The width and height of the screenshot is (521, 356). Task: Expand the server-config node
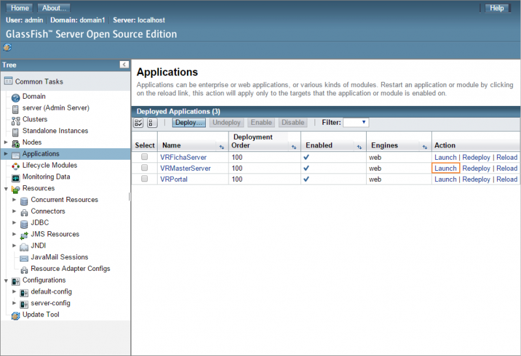pyautogui.click(x=14, y=303)
